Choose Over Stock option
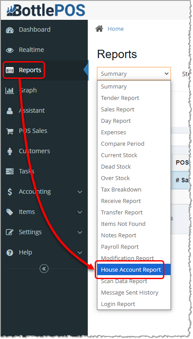193x339 pixels. click(134, 178)
